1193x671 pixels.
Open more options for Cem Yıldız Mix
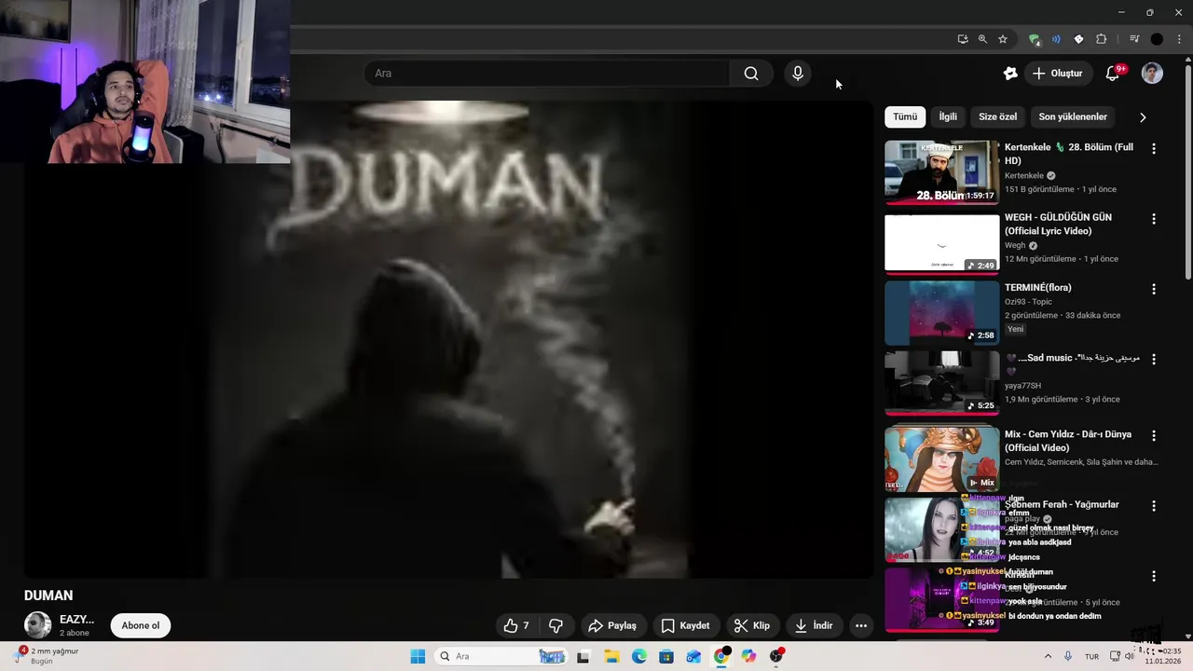[1154, 435]
